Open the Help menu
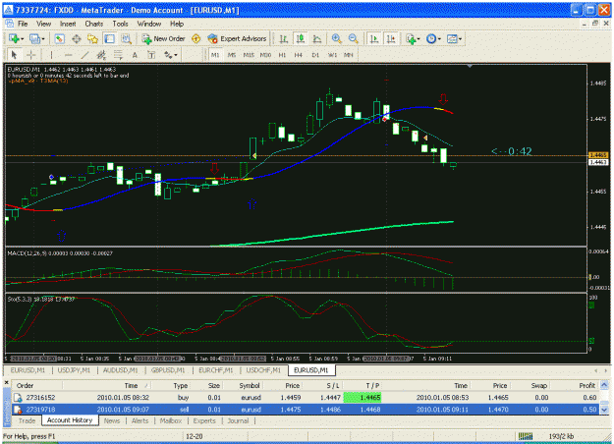614x444 pixels. click(177, 24)
